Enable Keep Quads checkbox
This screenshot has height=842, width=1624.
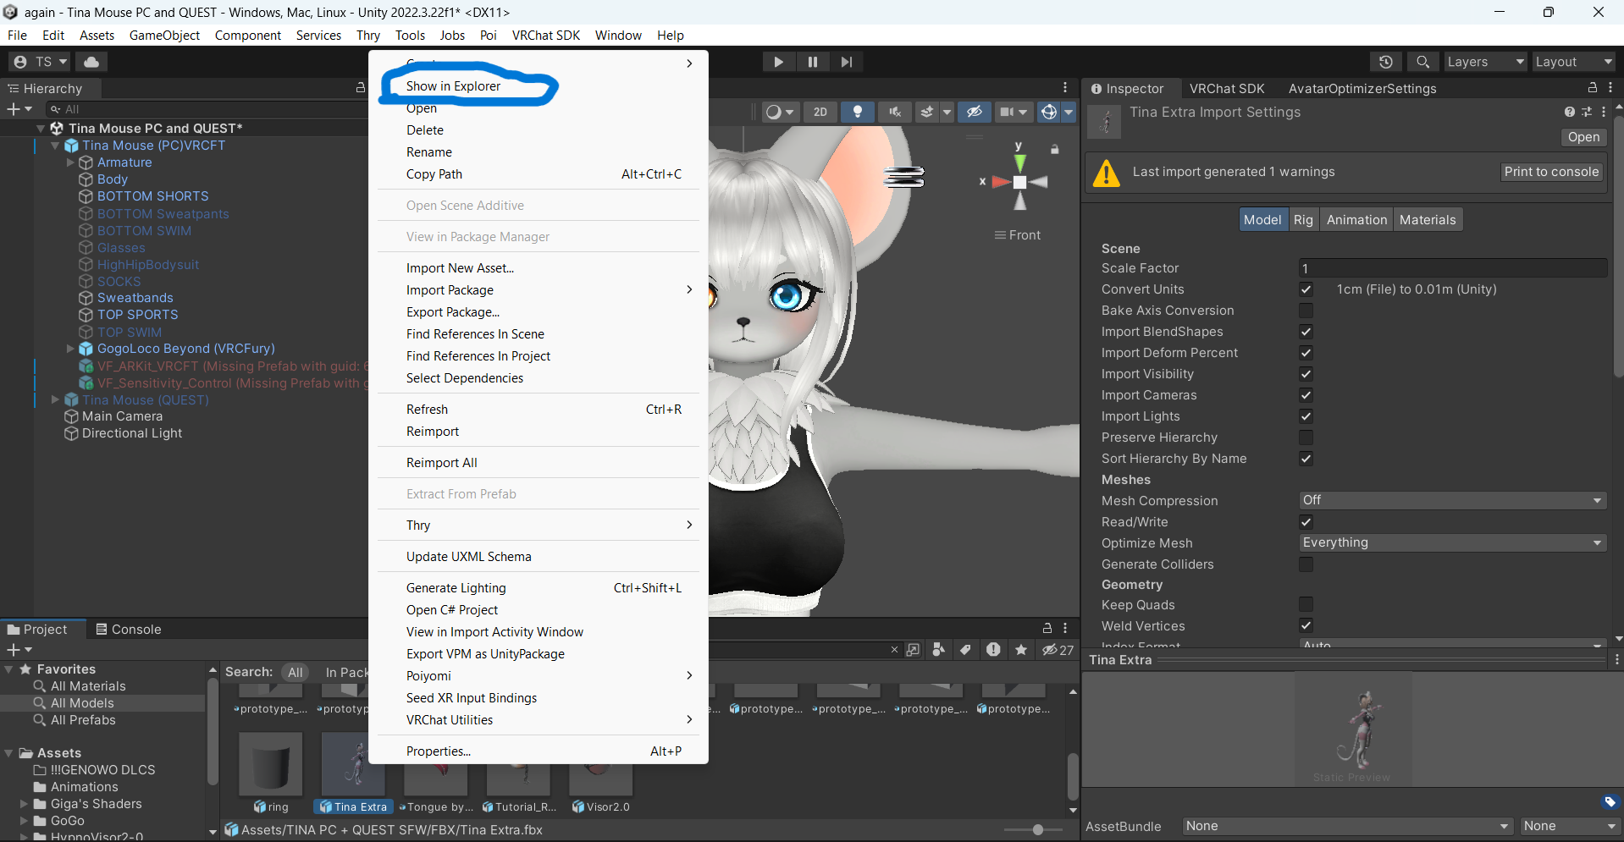(1306, 604)
